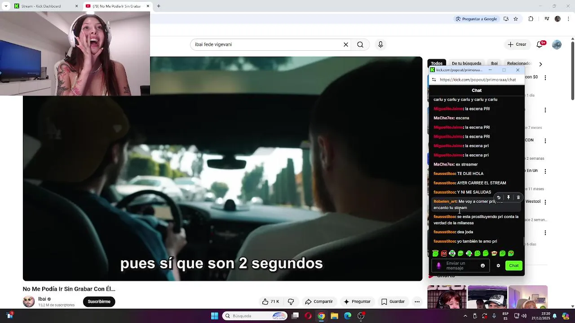Image resolution: width=575 pixels, height=323 pixels.
Task: Open site info icon in Kick popout address bar
Action: click(434, 79)
